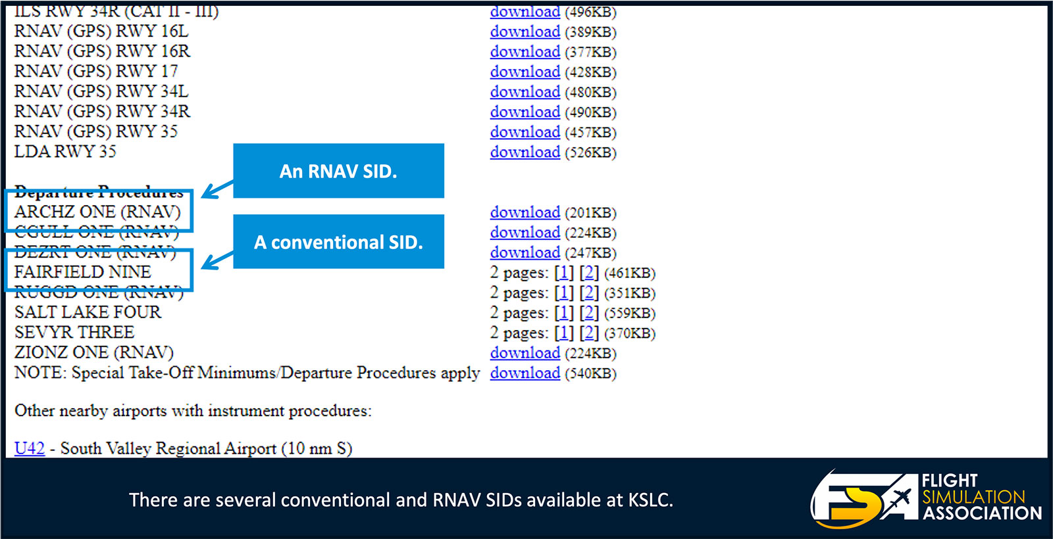Open the RNAV (GPS) RWY 17 download
This screenshot has height=539, width=1053.
click(525, 72)
